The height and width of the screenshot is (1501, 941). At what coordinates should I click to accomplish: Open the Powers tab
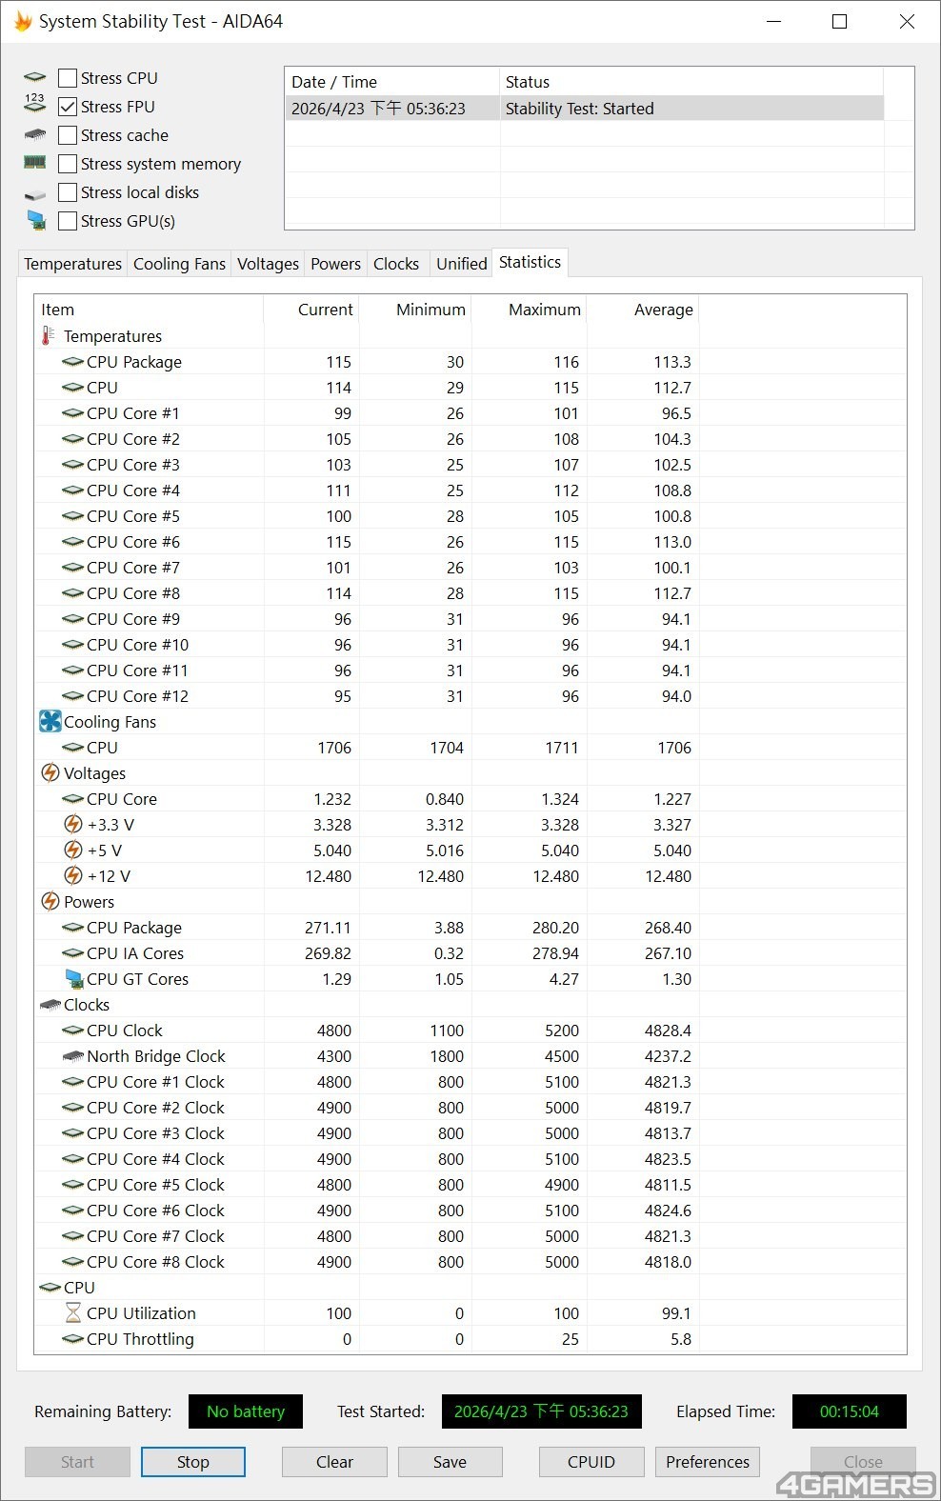pyautogui.click(x=335, y=264)
